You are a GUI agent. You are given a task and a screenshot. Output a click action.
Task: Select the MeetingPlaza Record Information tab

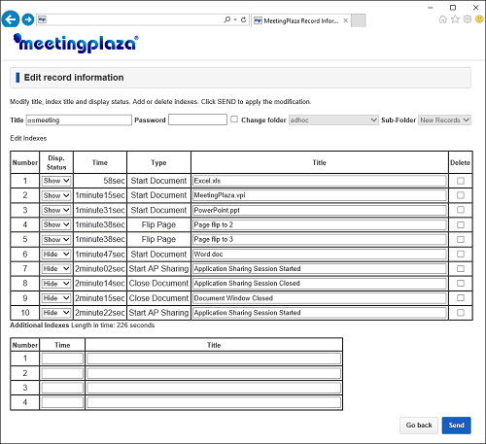[300, 20]
